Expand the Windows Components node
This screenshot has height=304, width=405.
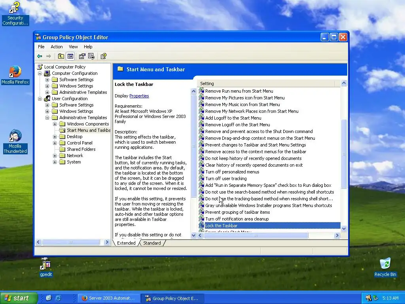point(55,124)
